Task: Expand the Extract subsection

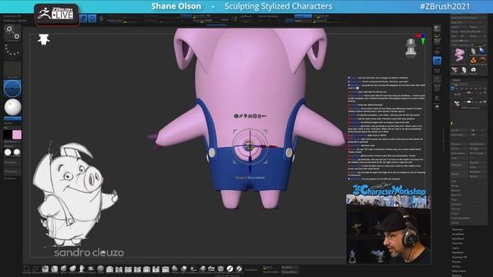Action: 455,222
